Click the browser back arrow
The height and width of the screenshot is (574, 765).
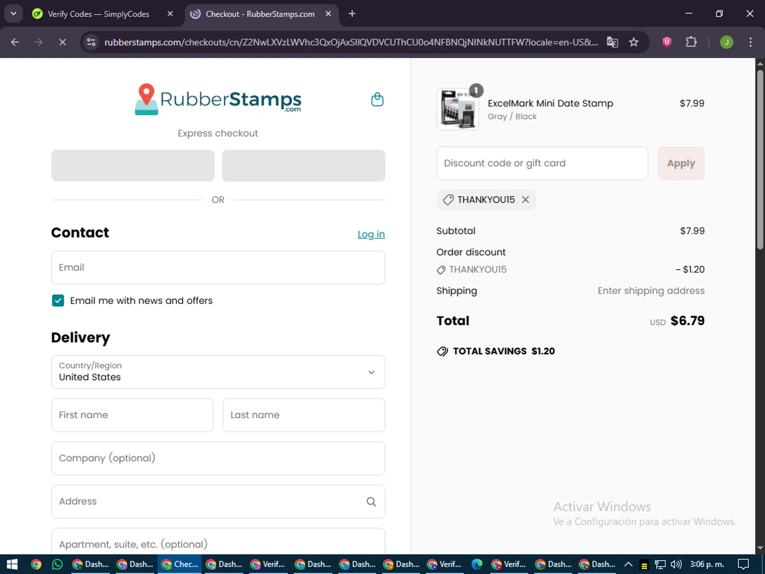tap(15, 42)
